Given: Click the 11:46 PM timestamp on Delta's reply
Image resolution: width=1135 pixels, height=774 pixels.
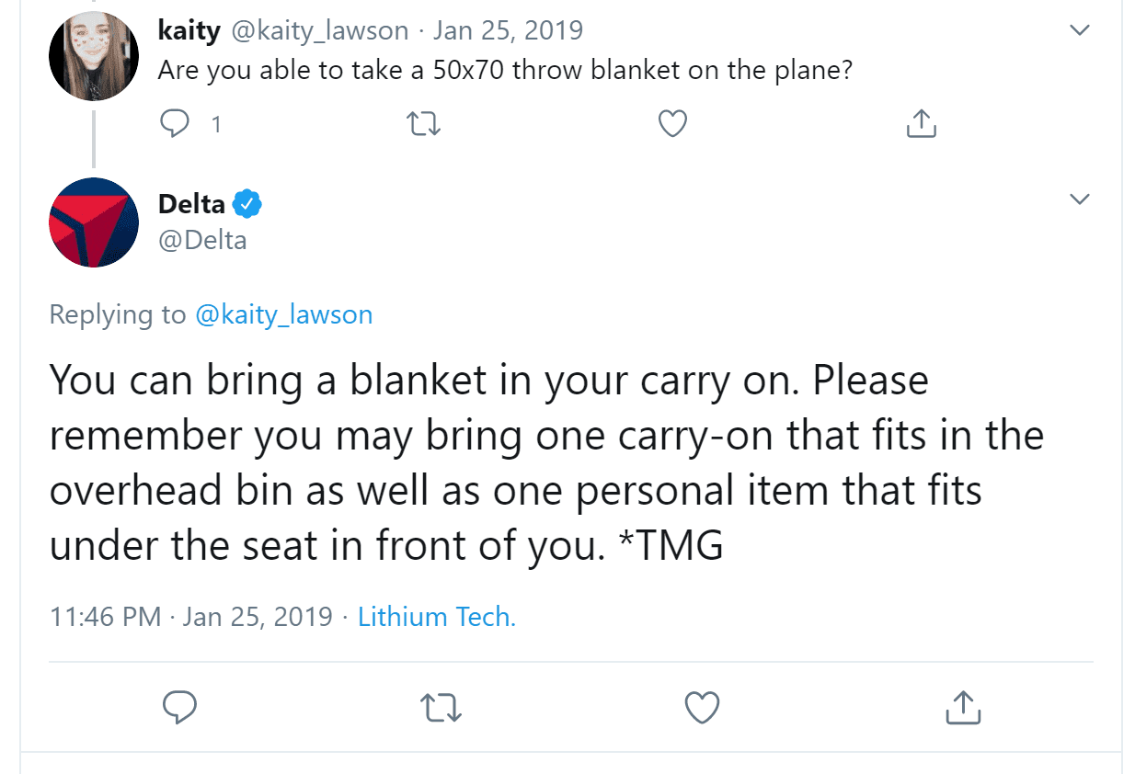Looking at the screenshot, I should [106, 616].
